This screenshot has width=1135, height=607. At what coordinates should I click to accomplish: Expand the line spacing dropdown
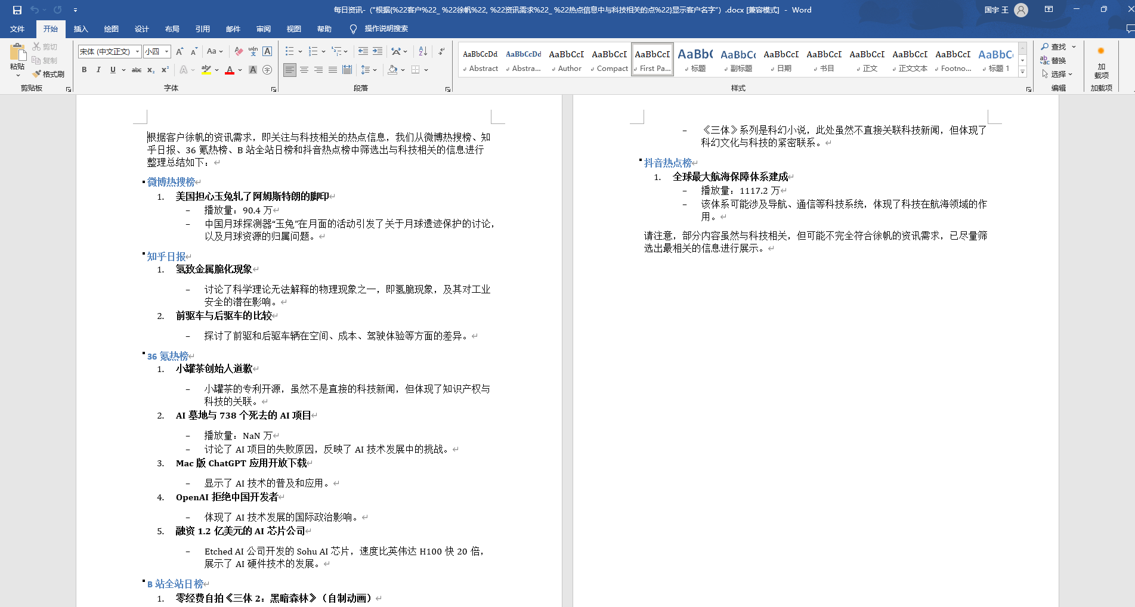click(x=375, y=70)
